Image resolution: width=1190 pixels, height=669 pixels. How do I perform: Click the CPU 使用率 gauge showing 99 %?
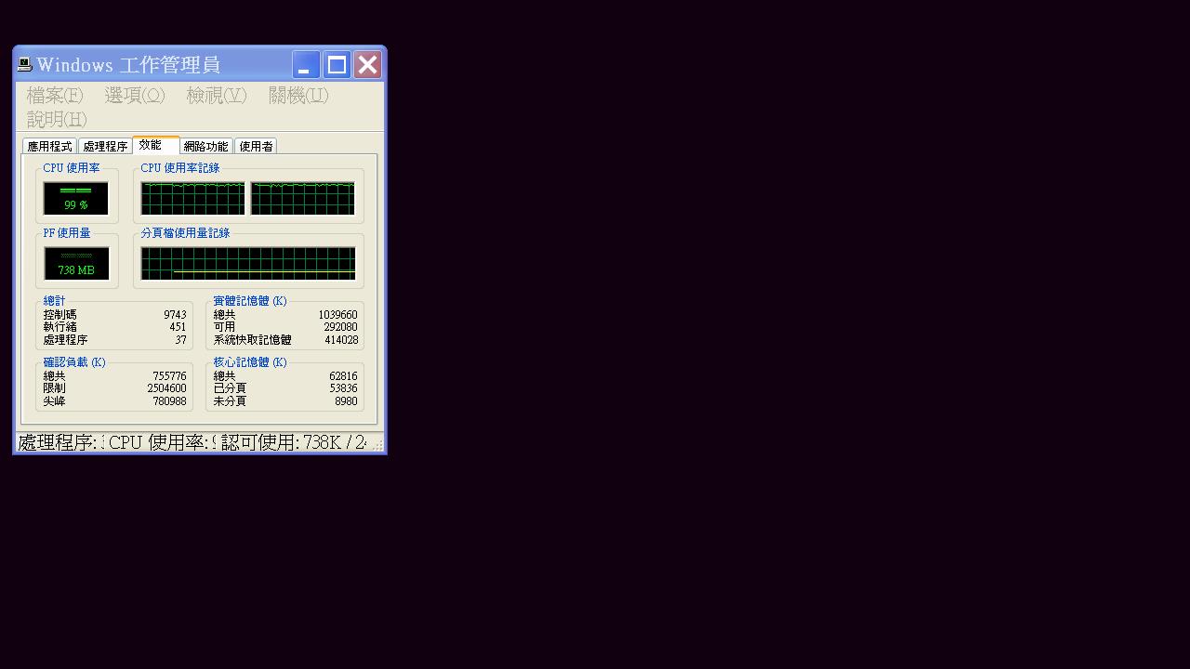[x=76, y=198]
